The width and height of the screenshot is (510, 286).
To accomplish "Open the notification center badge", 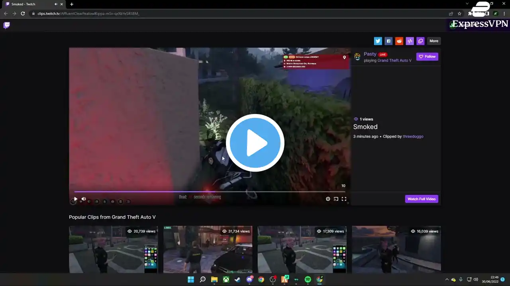I will tap(503, 279).
